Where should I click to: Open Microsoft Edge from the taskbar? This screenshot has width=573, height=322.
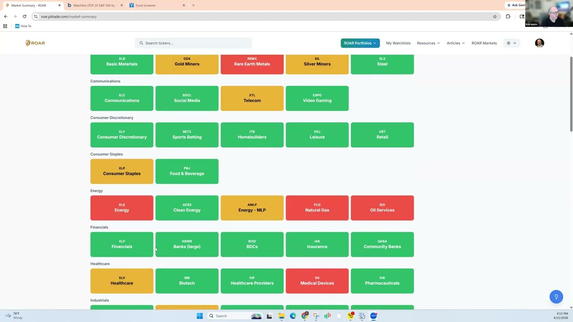click(x=293, y=316)
